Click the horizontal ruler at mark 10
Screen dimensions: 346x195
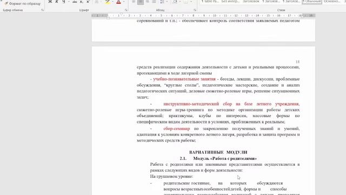coord(215,16)
